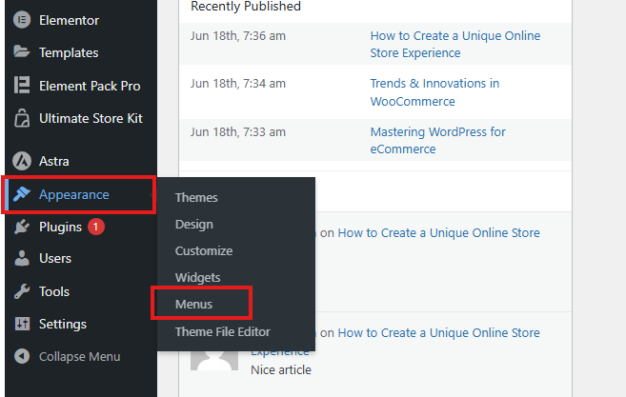Open the Mastering WordPress for eCommerce link
Viewport: 626px width, 397px height.
[x=437, y=140]
